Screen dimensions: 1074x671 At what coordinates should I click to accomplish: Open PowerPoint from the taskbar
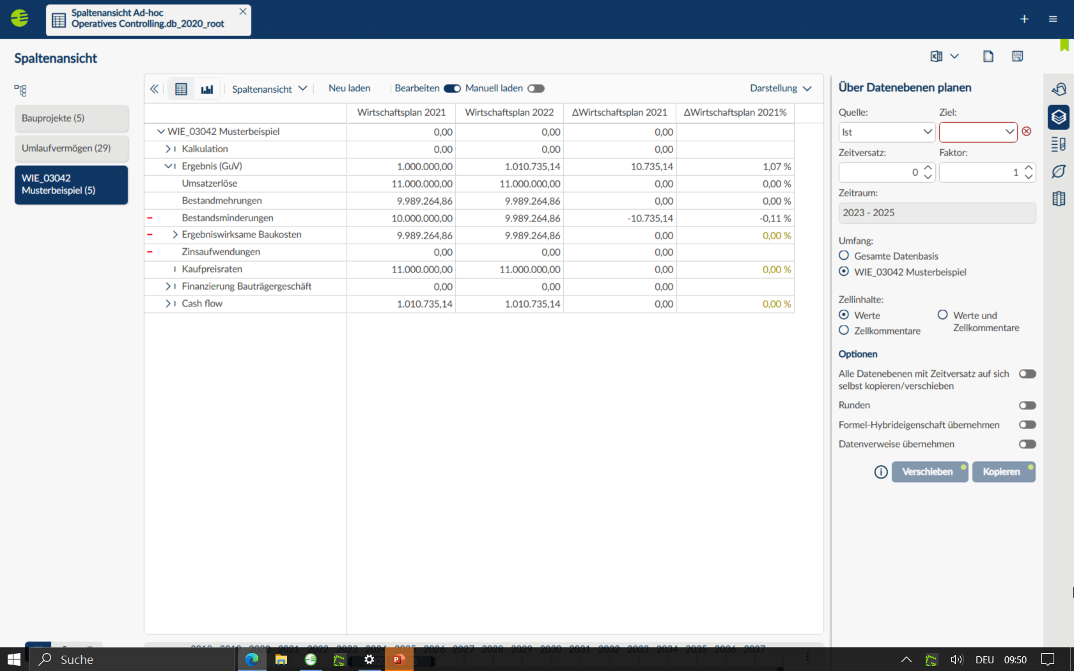click(399, 659)
